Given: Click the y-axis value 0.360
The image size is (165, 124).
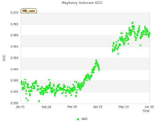Looking at the screenshot, I should 14,35.
